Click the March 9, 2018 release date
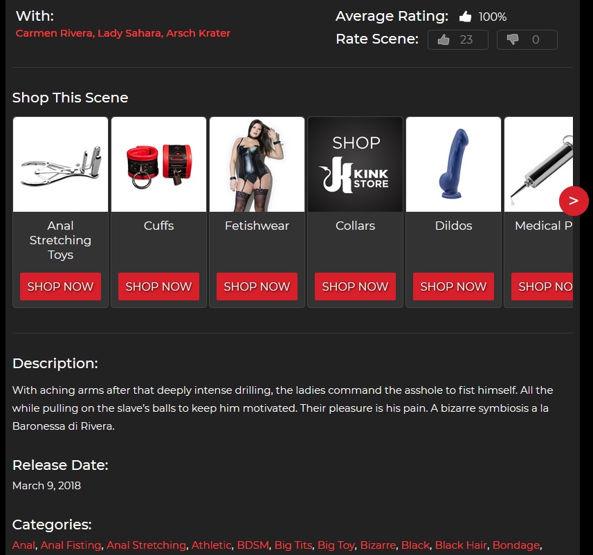593x555 pixels. coord(46,485)
